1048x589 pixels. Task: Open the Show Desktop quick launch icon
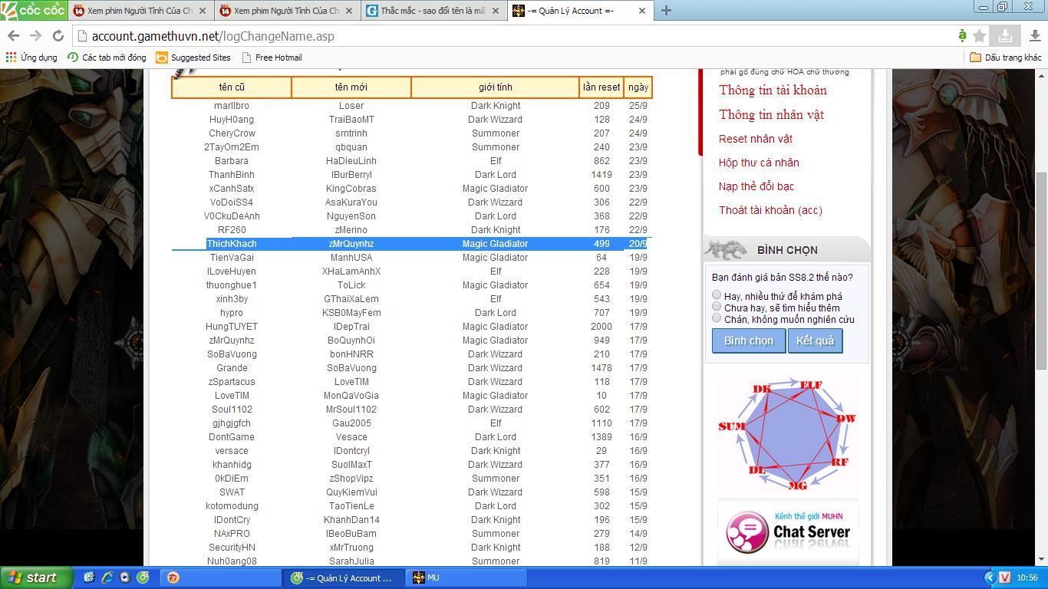click(90, 577)
